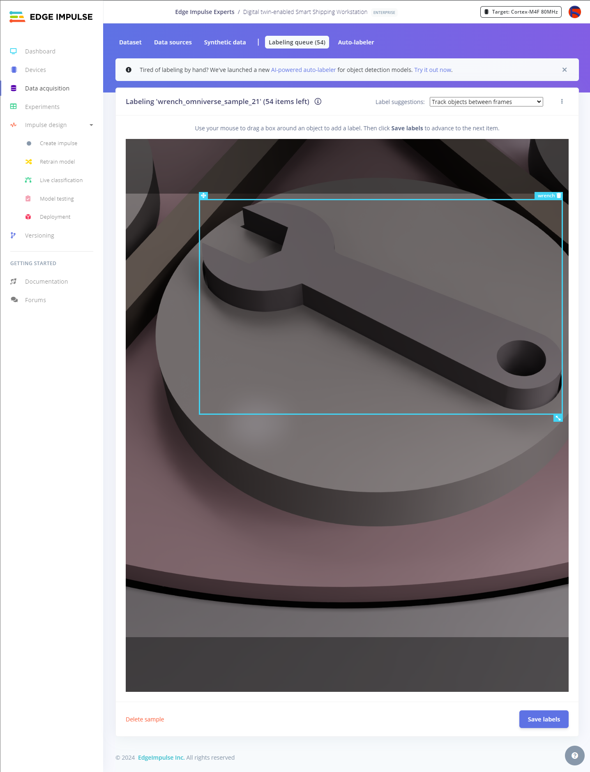The width and height of the screenshot is (590, 772).
Task: Delete the wrench label with trash icon
Action: (x=559, y=196)
